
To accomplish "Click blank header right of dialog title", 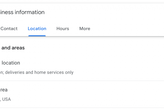I will click(x=109, y=12).
